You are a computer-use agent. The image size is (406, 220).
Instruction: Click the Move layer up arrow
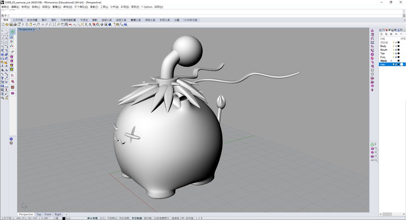[x=396, y=34]
